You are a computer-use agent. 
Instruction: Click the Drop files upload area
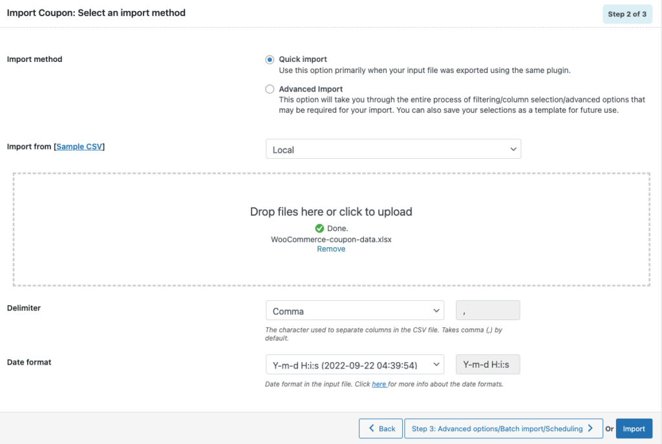[x=331, y=229]
